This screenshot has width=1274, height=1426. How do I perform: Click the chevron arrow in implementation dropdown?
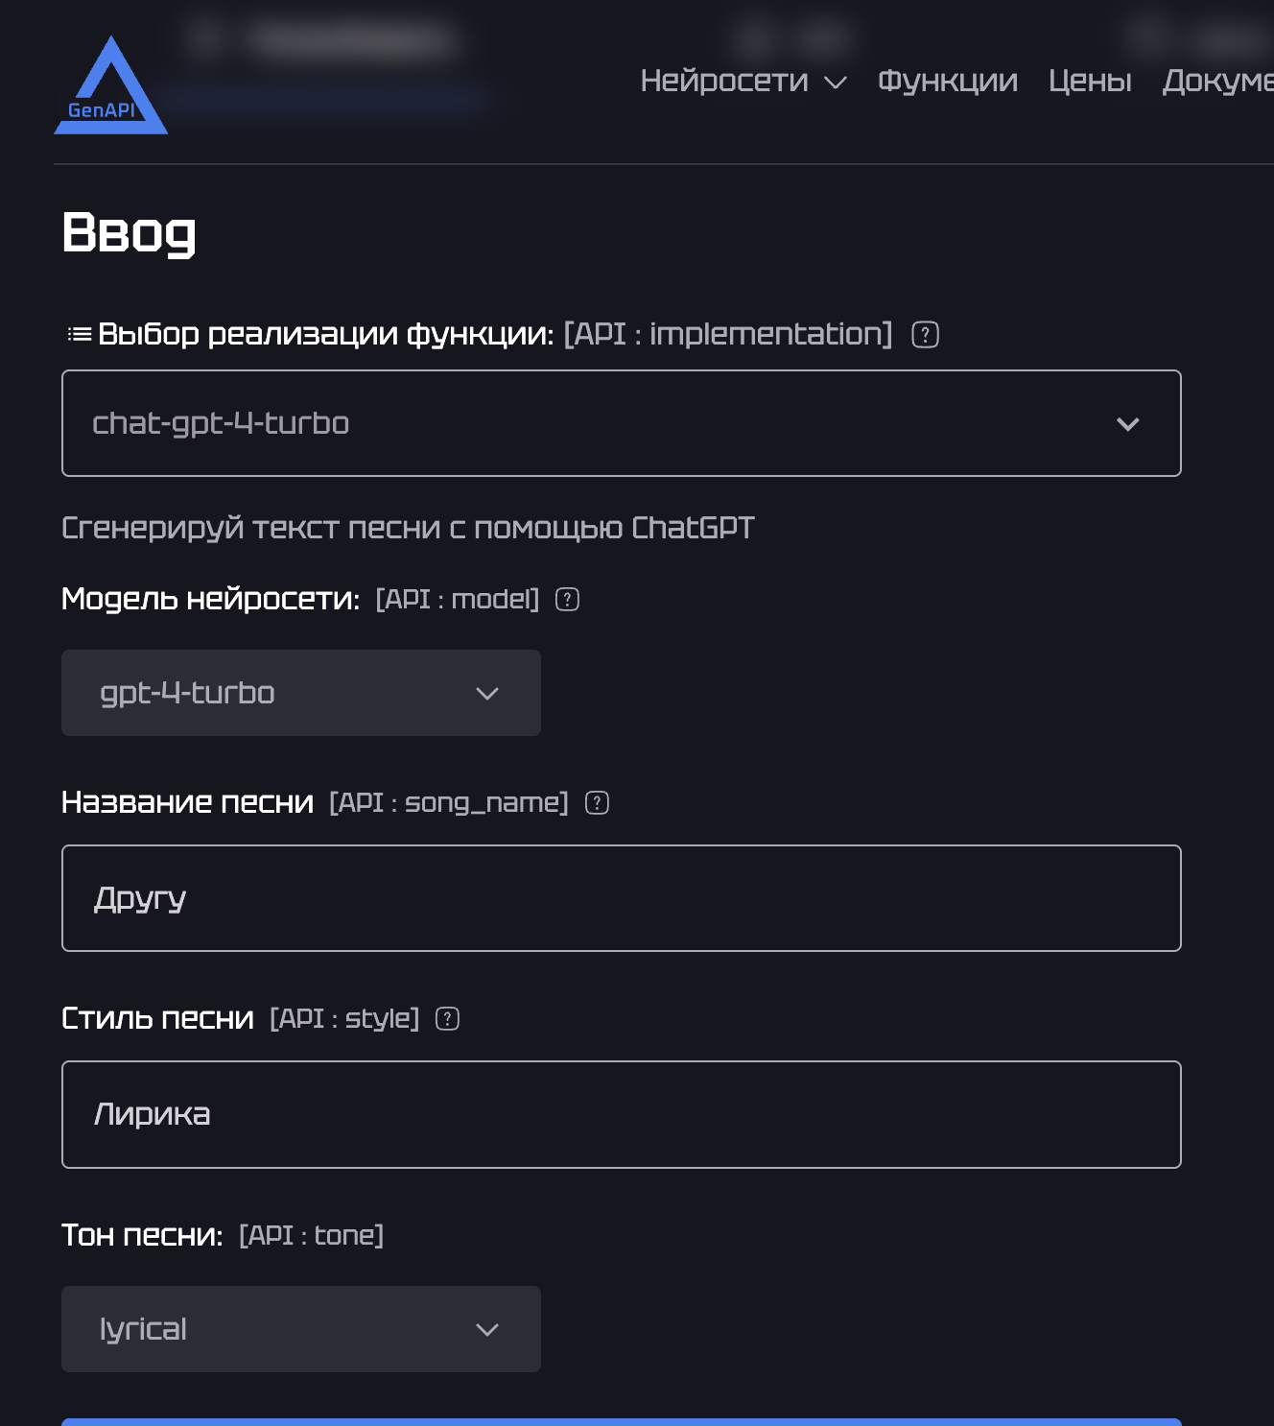1128,424
